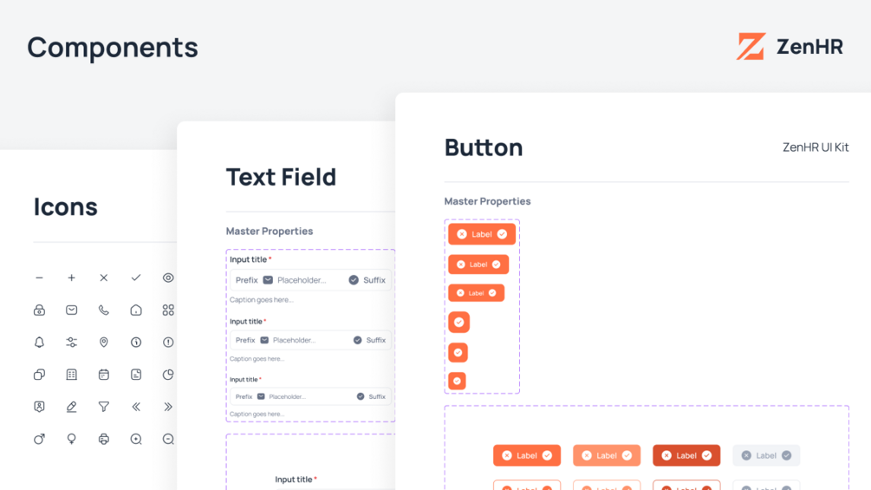Select the pie chart icon
This screenshot has width=871, height=490.
(168, 375)
